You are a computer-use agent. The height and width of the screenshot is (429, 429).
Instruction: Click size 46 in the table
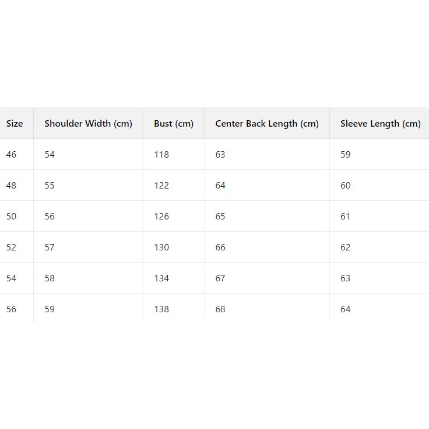[x=12, y=155]
